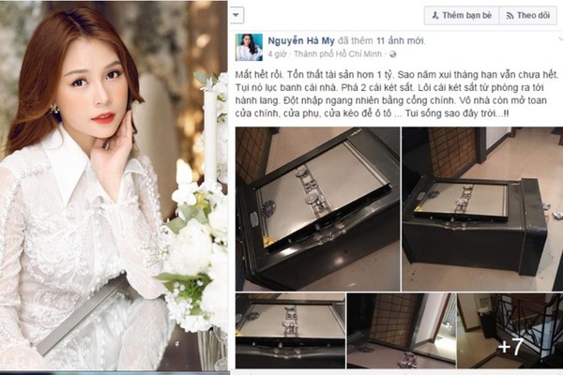
Task: Click the globe public privacy icon
Action: coord(393,54)
